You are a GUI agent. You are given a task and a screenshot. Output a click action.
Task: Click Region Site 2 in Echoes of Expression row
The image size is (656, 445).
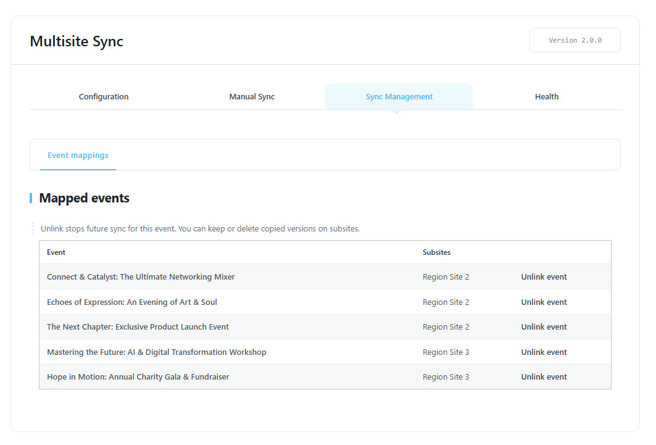(446, 302)
